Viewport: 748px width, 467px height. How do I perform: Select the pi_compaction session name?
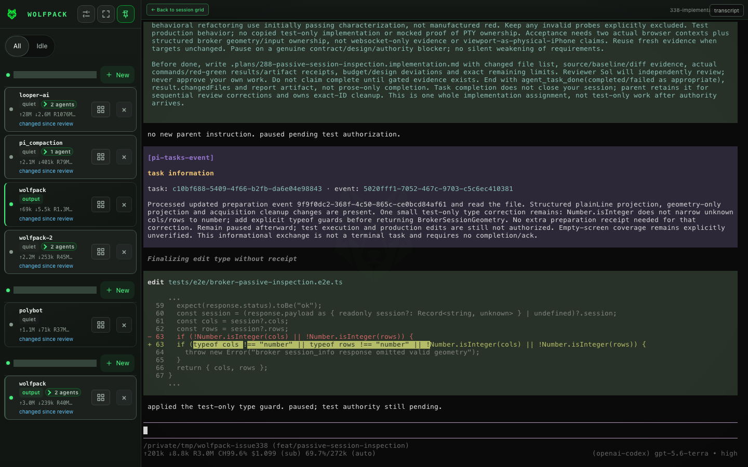click(x=41, y=143)
